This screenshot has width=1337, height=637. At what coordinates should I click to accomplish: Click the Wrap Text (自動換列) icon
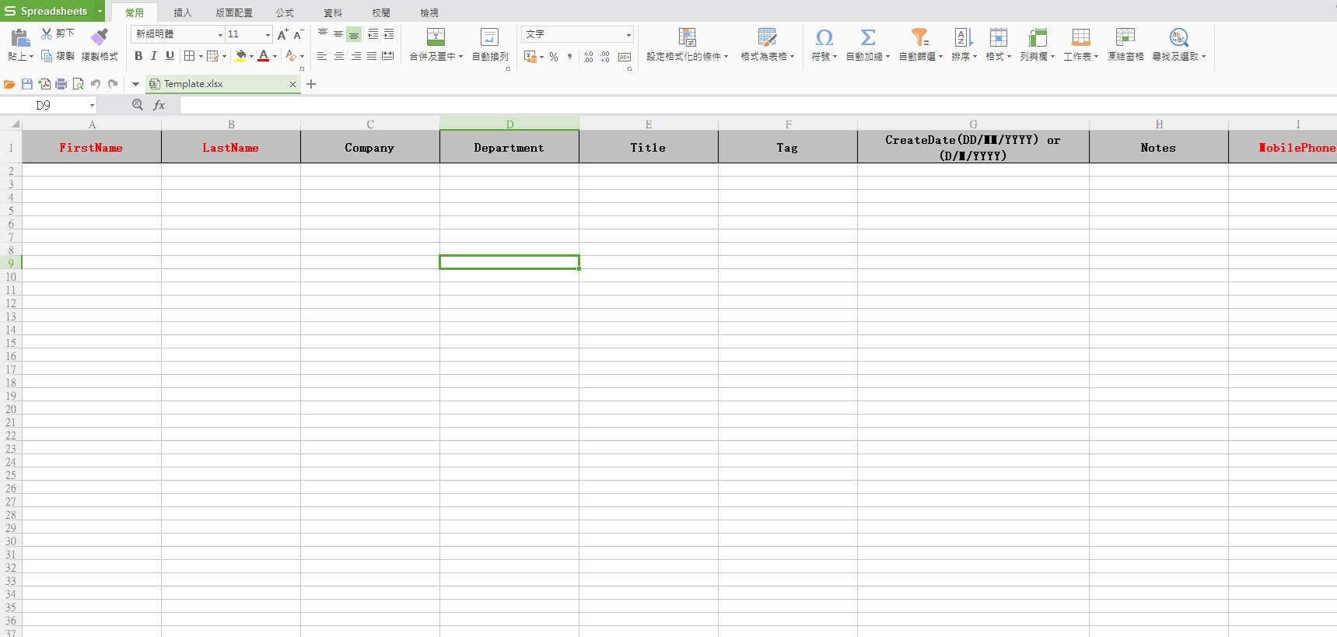tap(490, 37)
